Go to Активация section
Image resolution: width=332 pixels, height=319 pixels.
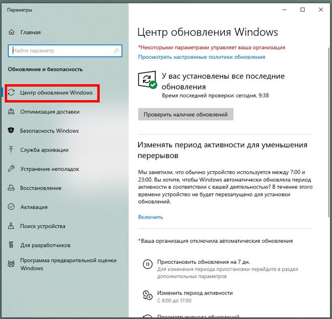click(34, 207)
